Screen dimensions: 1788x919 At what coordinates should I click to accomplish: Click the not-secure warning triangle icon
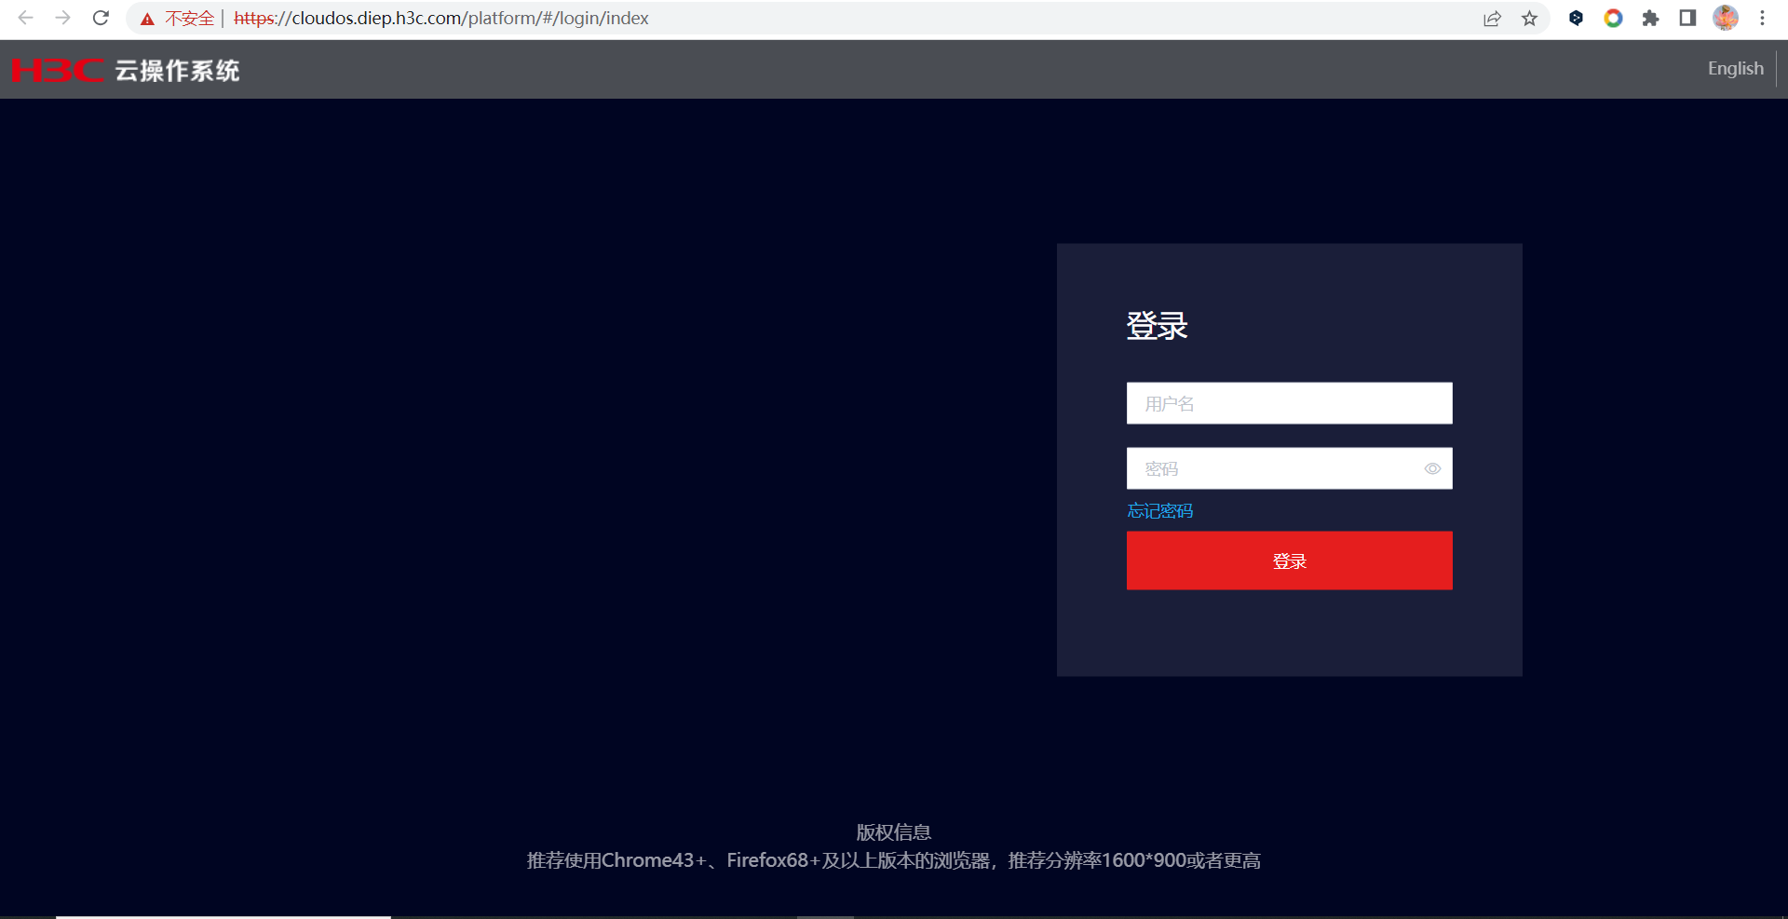click(x=147, y=19)
